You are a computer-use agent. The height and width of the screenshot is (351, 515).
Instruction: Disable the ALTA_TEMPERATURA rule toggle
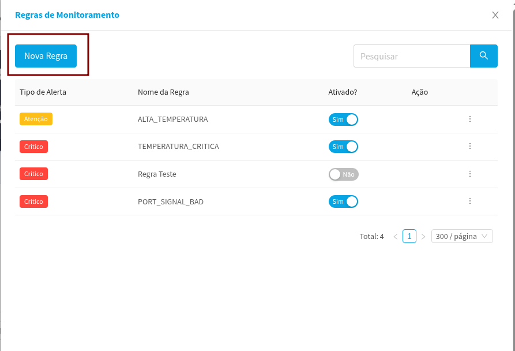[x=343, y=120]
